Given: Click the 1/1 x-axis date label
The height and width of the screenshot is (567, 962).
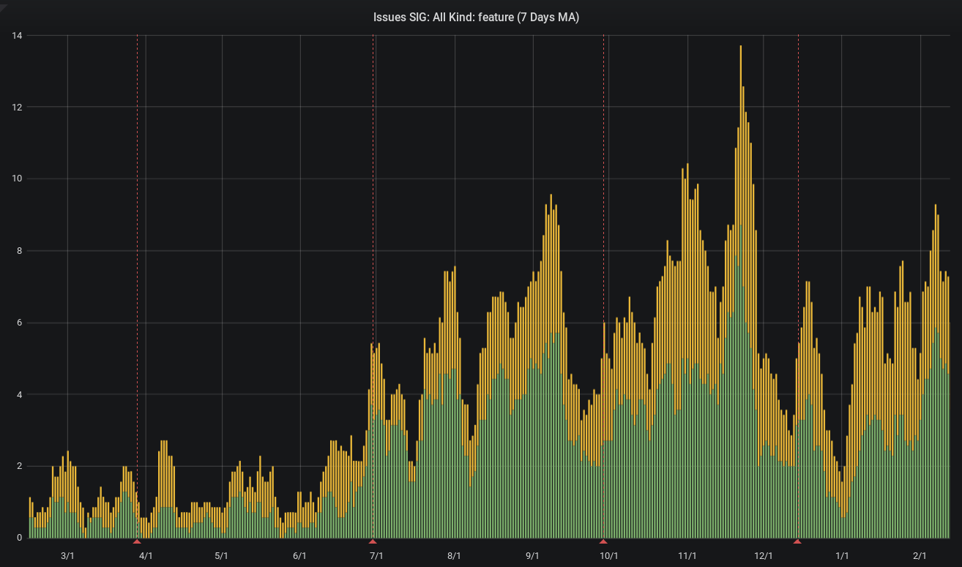Looking at the screenshot, I should [x=842, y=556].
